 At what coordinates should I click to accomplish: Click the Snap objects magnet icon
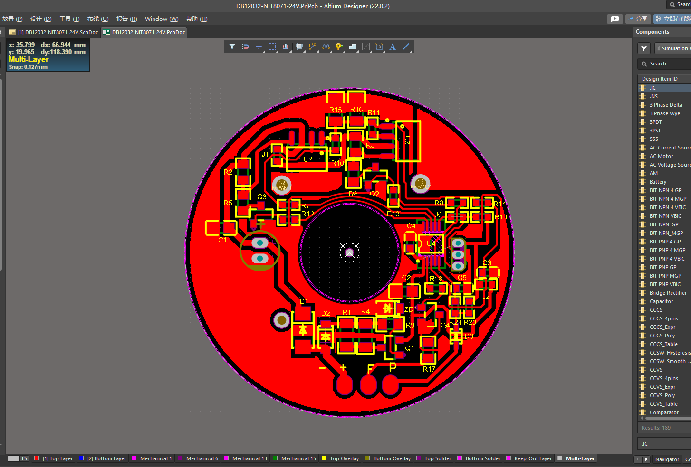tap(245, 47)
